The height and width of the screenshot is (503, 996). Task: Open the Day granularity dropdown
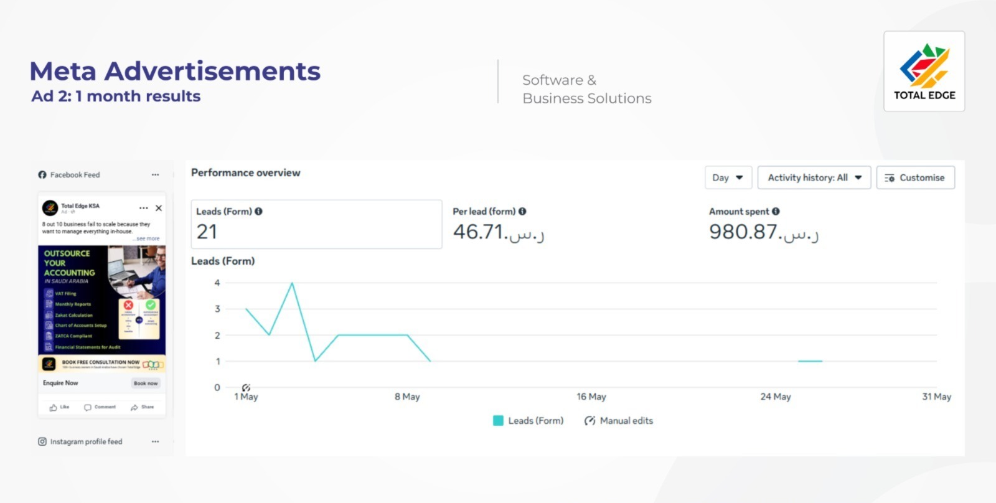click(728, 177)
